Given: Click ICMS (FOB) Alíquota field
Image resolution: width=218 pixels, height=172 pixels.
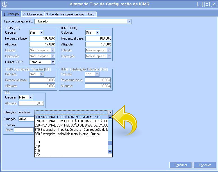Looking at the screenshot, I should 98,44.
